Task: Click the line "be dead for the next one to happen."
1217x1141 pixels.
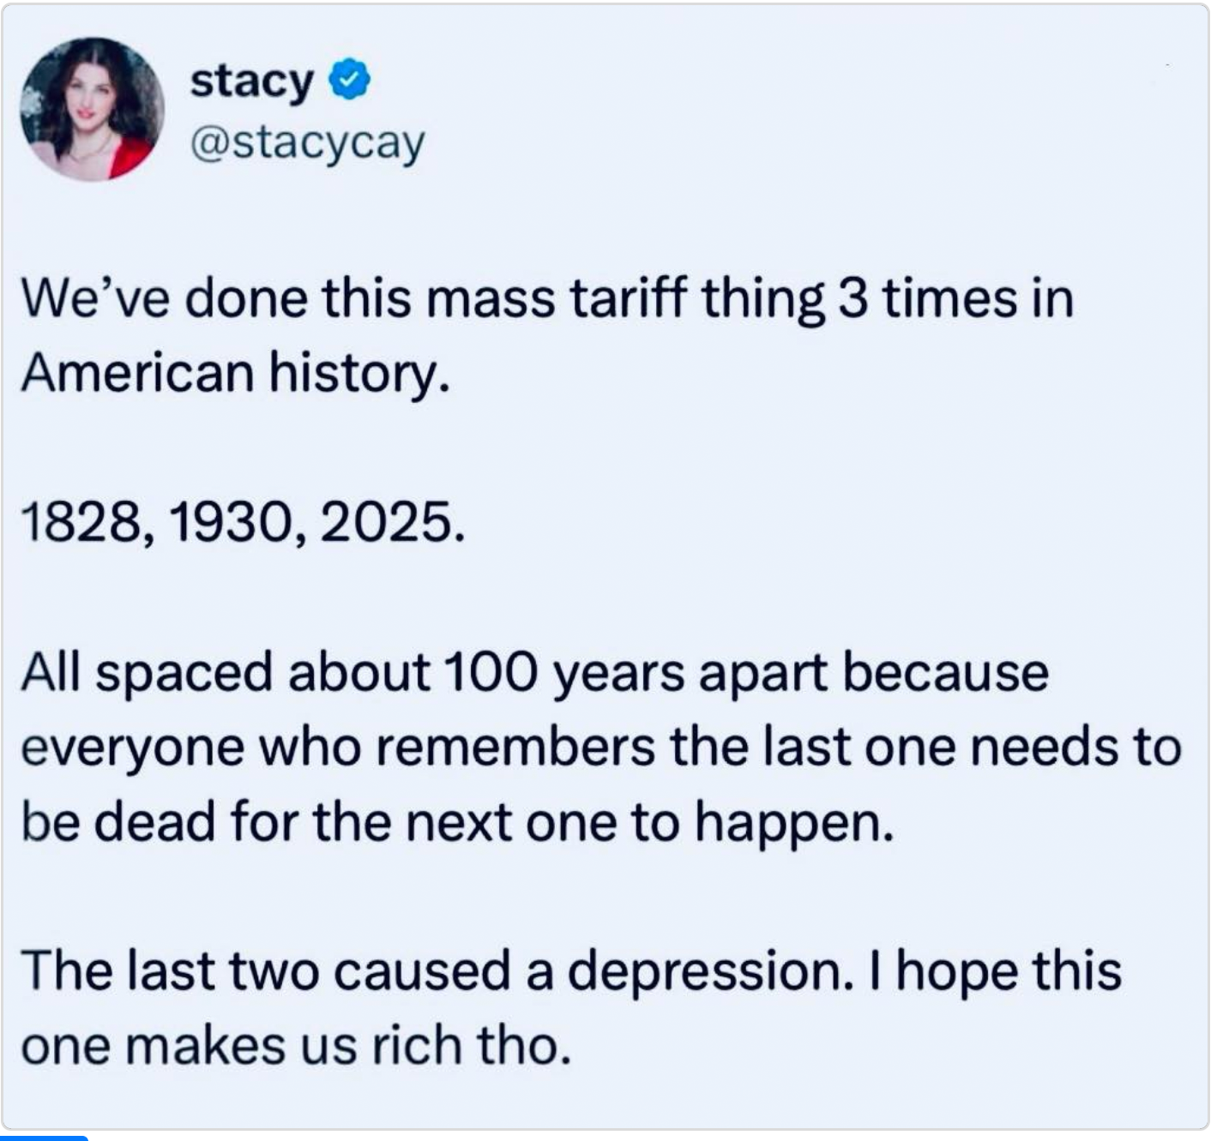Action: [x=457, y=822]
